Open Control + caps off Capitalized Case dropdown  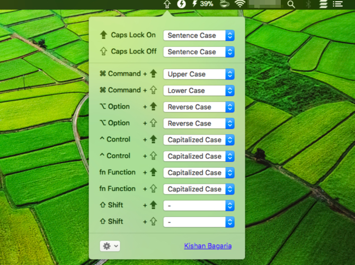tap(199, 156)
